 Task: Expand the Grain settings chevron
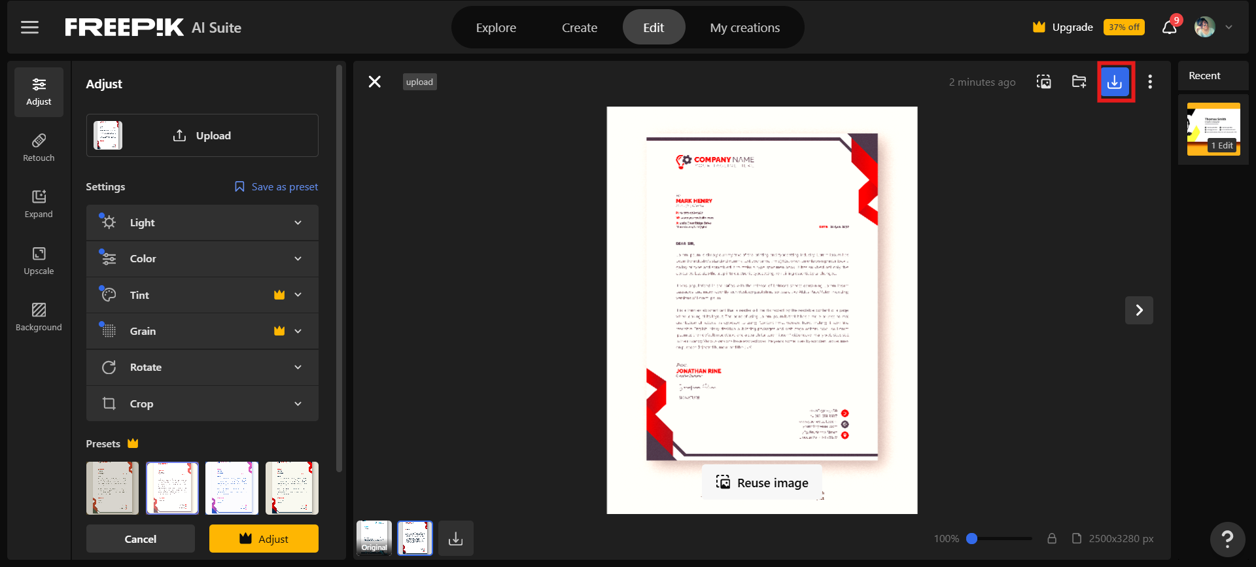[298, 331]
